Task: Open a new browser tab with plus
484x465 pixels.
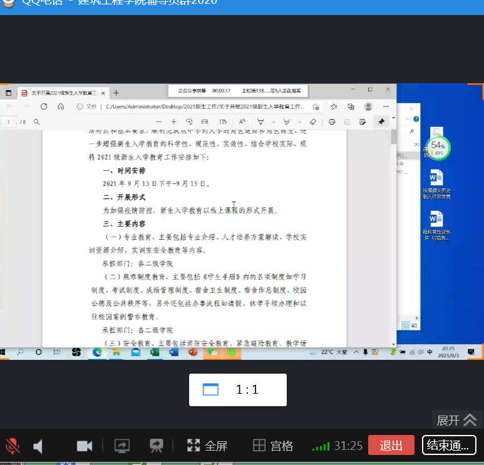Action: (x=116, y=93)
